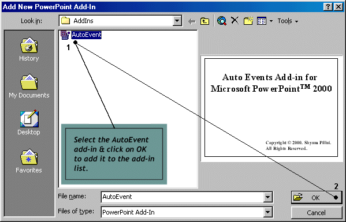Open the Favorites location

[x=29, y=161]
